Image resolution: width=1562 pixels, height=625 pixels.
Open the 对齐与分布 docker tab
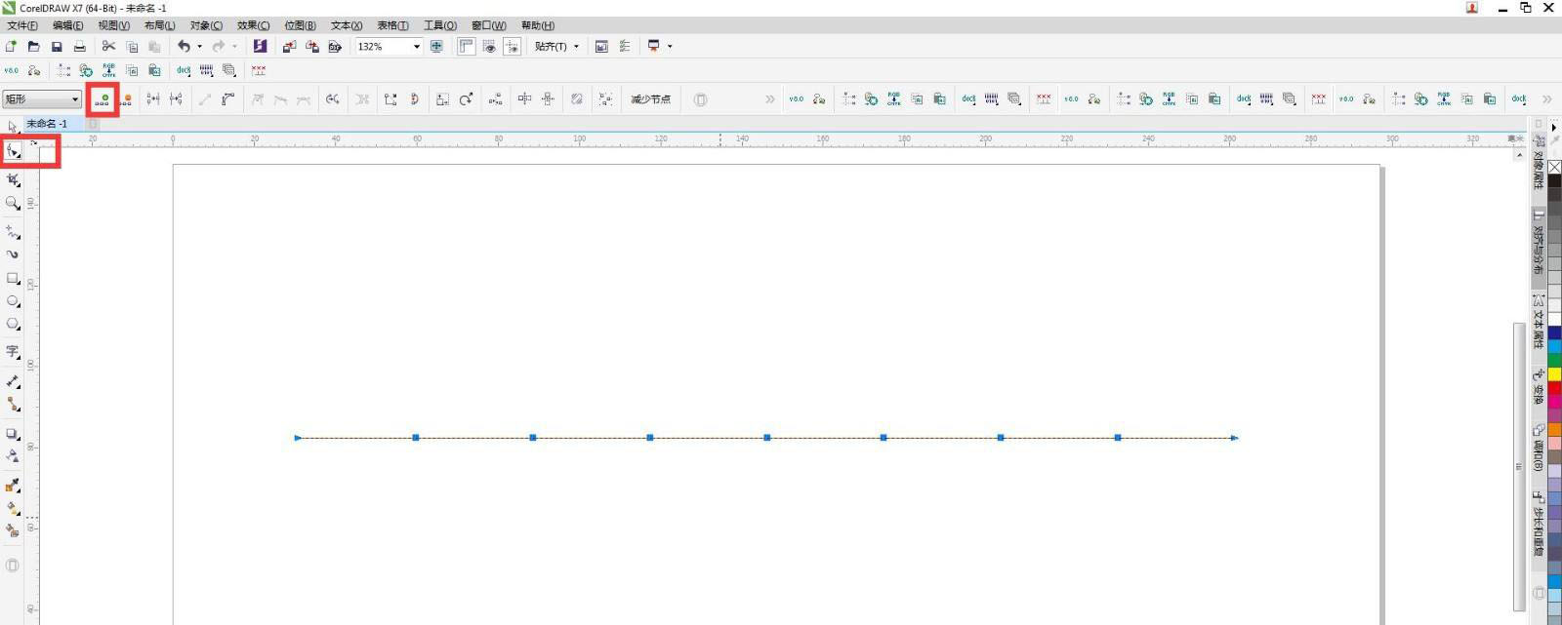click(x=1539, y=244)
